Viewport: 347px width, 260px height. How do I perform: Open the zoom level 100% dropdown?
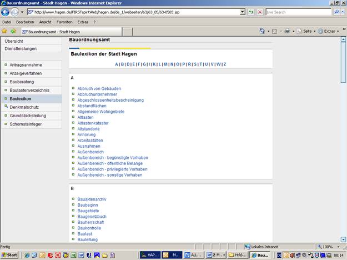pos(330,247)
